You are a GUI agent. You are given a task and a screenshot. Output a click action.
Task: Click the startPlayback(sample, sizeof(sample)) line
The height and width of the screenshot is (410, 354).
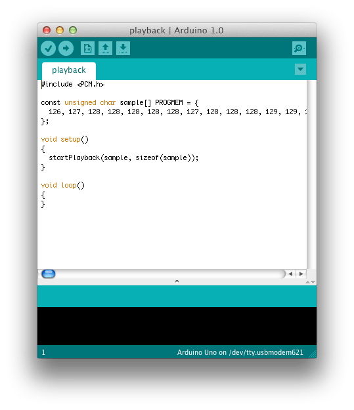(123, 158)
